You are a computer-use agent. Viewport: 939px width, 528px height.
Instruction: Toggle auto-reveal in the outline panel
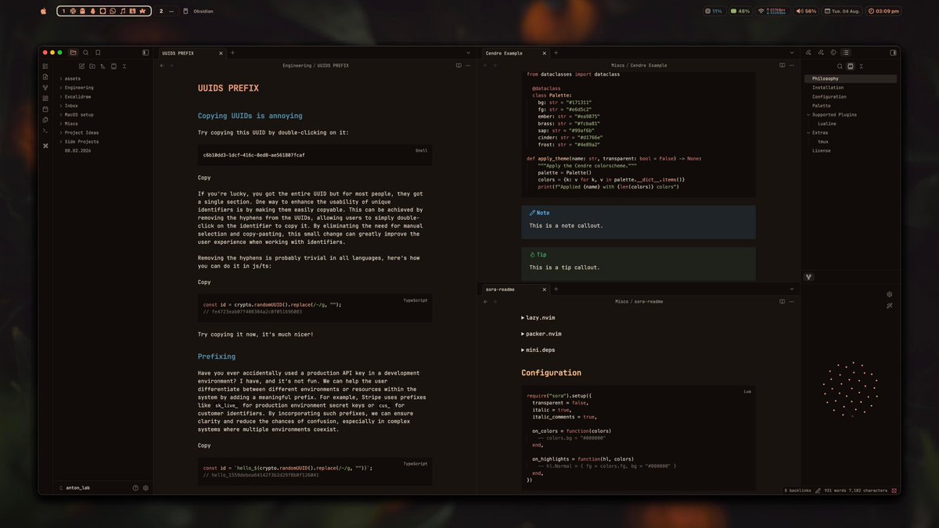tap(851, 66)
